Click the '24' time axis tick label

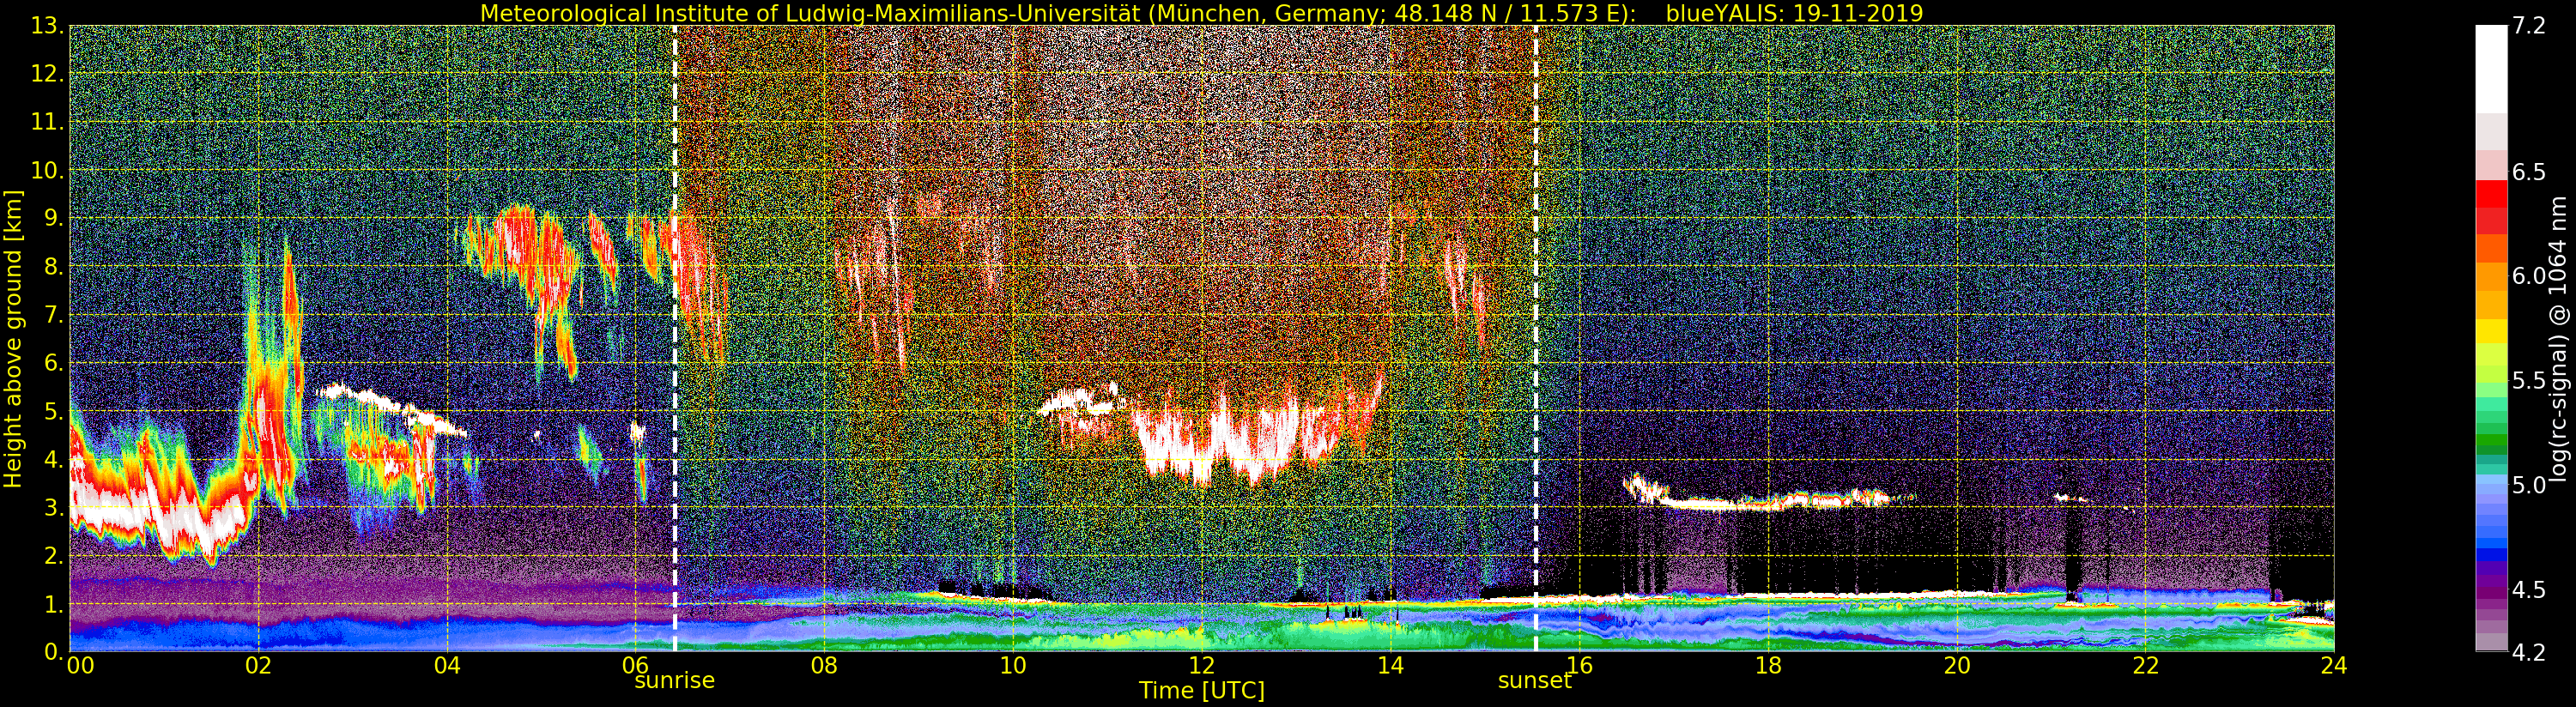(2334, 666)
